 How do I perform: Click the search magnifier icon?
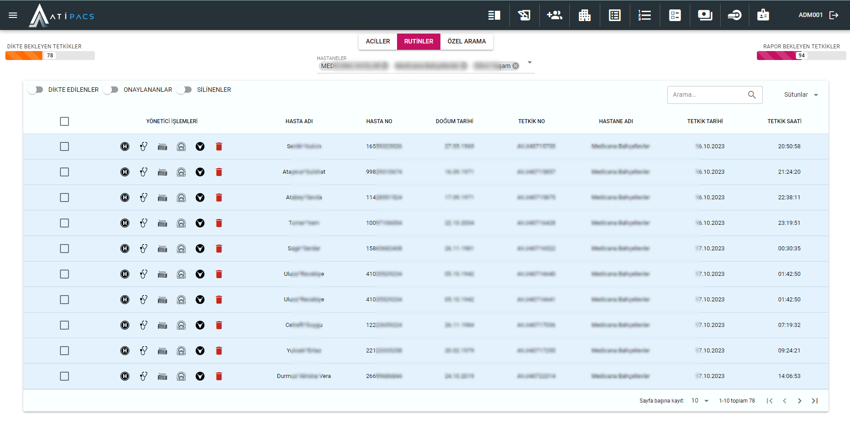click(752, 94)
